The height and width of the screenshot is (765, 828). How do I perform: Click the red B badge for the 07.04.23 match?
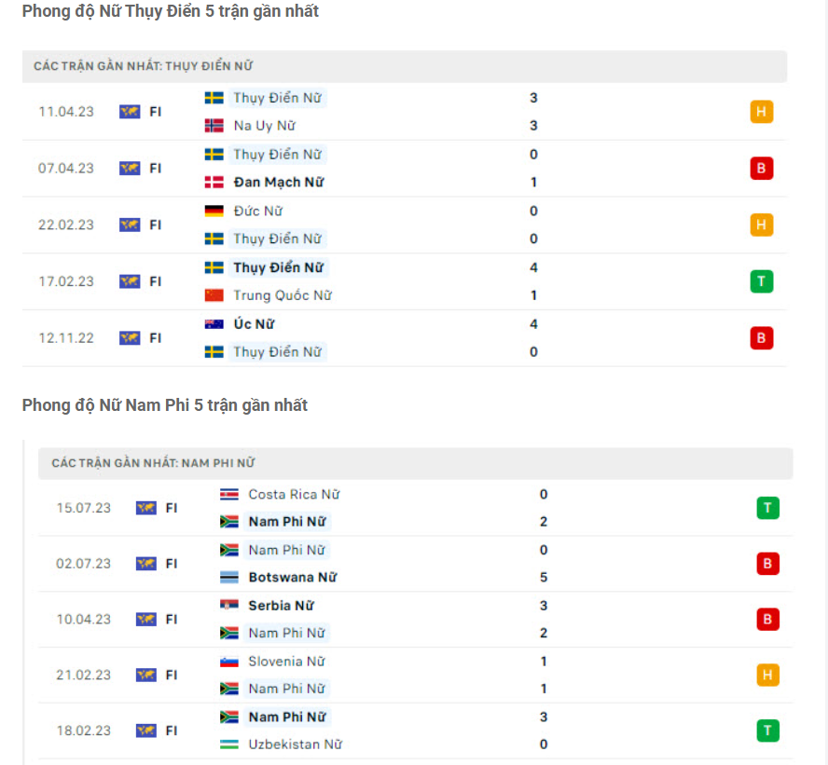762,169
